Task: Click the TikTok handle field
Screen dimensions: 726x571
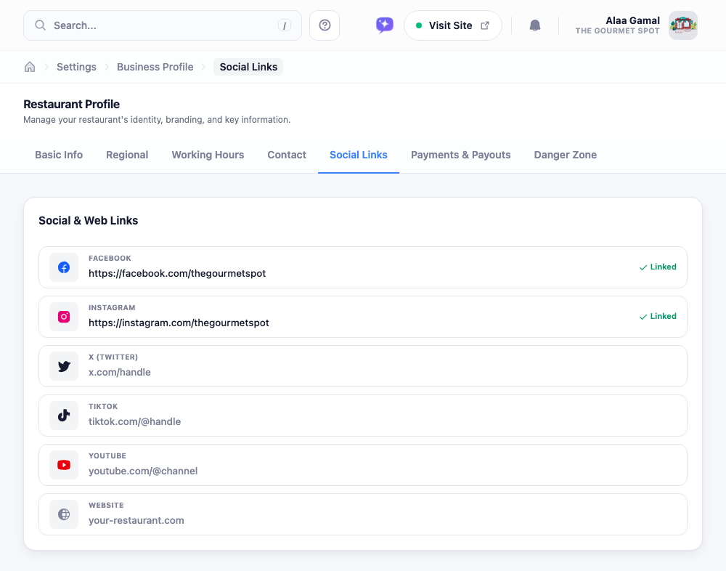Action: 363,416
